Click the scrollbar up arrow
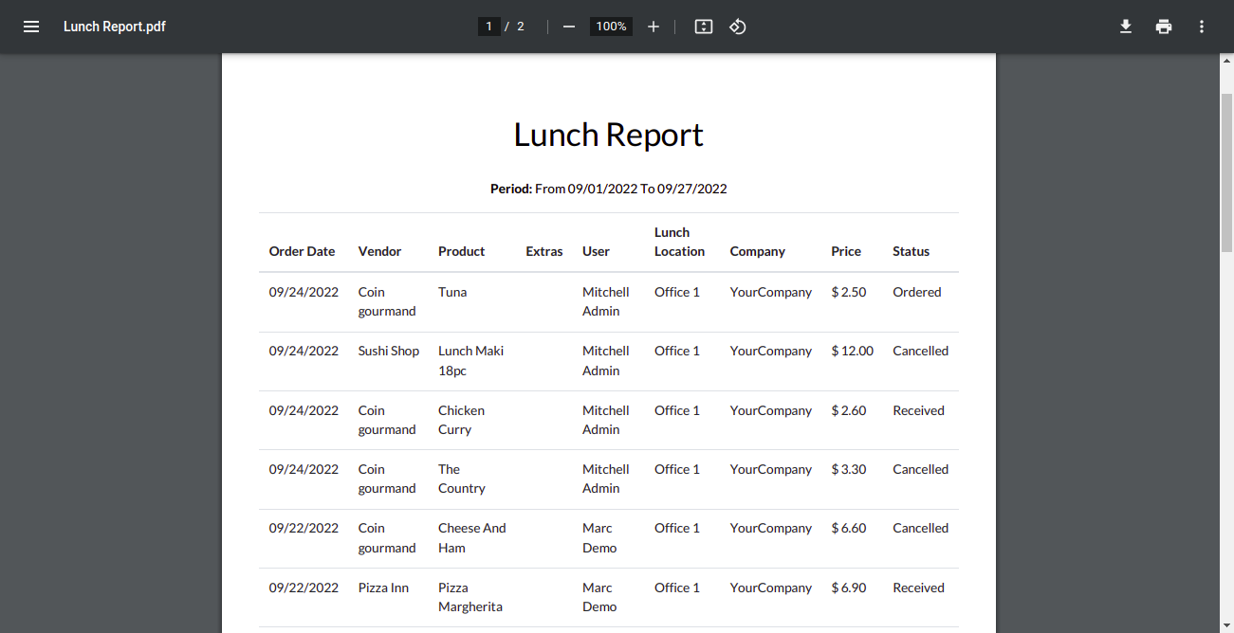Screen dimensions: 1234x633 pos(1225,61)
